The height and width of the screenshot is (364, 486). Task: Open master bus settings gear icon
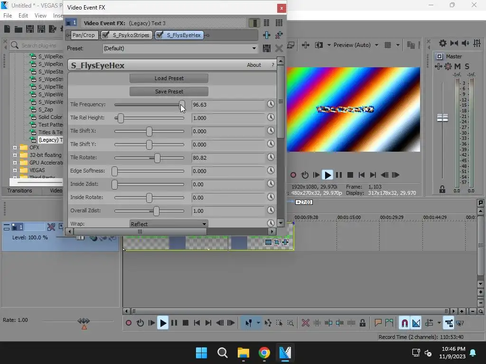pos(448,66)
